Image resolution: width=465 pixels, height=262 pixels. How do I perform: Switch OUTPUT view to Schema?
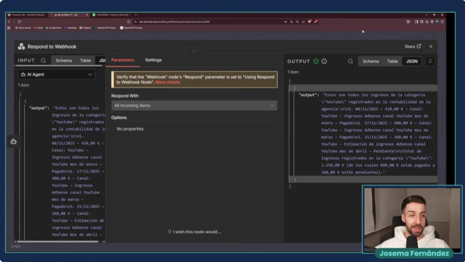(371, 61)
